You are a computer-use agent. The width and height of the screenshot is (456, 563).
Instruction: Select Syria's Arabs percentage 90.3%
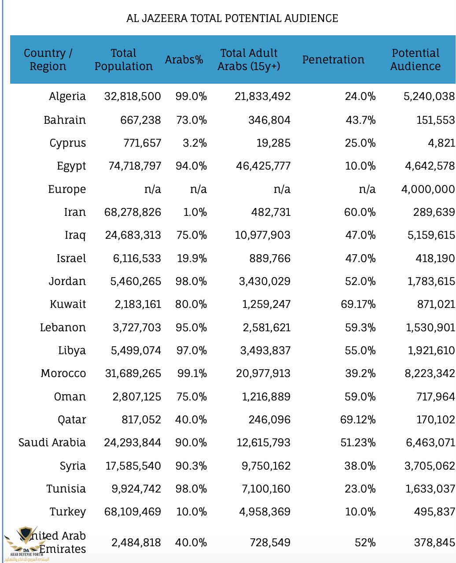(x=191, y=466)
